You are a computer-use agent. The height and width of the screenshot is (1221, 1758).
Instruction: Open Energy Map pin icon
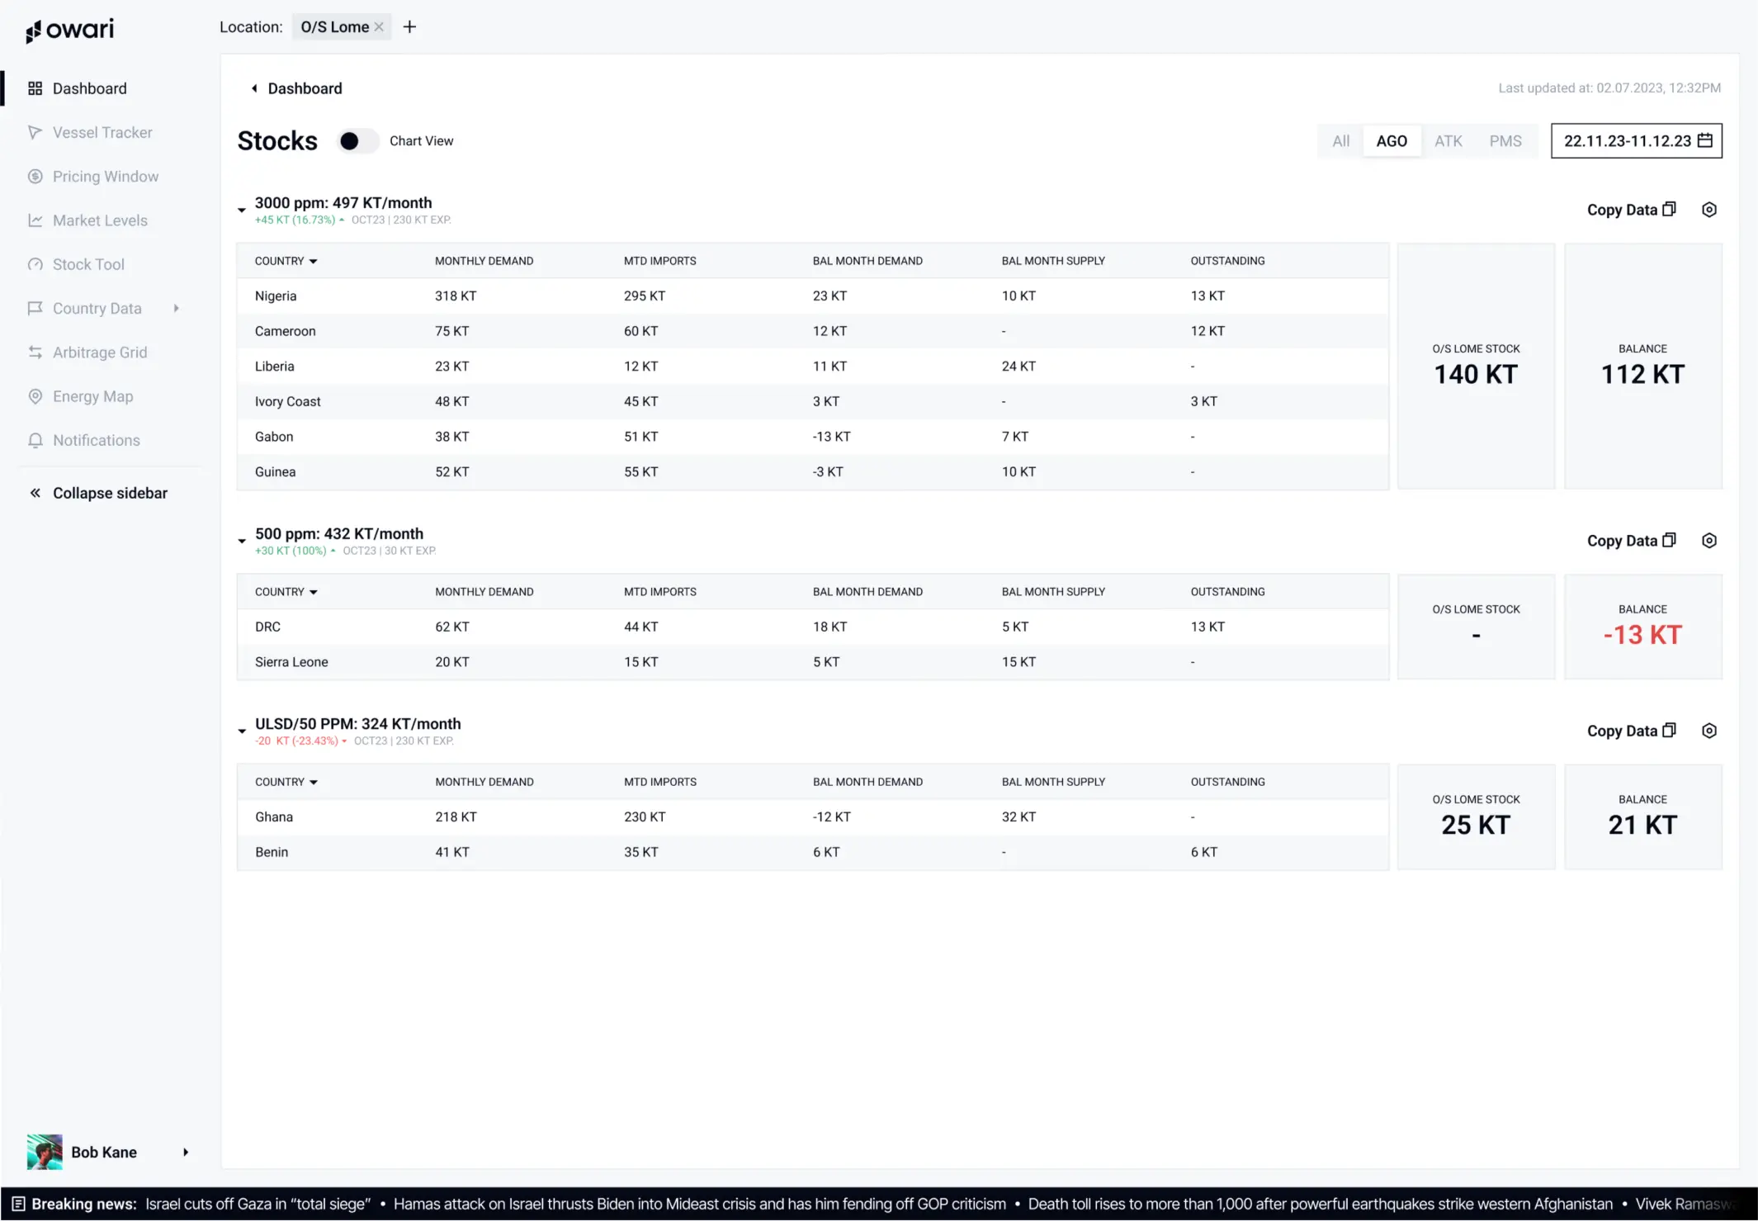pos(35,396)
